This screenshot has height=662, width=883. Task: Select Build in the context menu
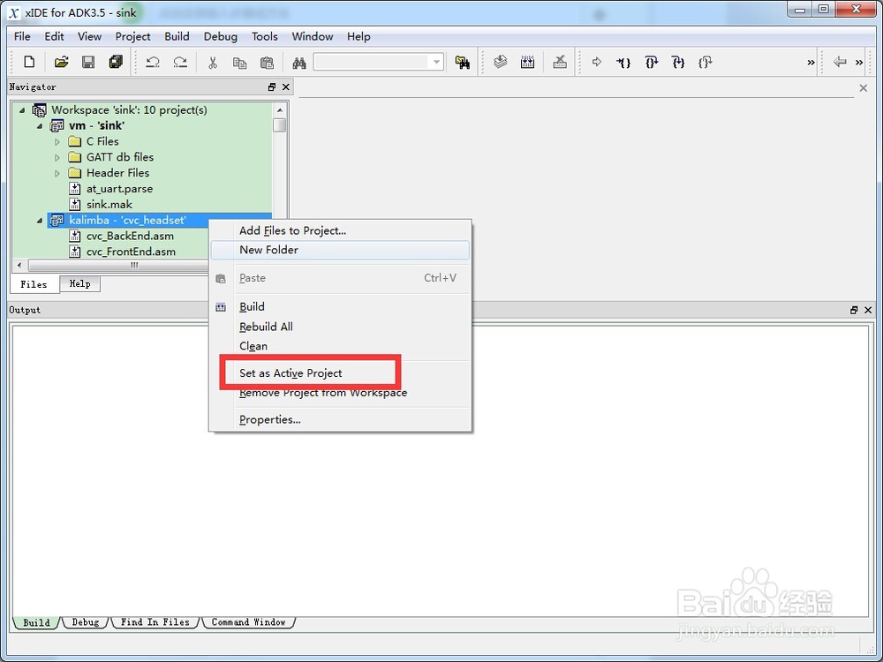tap(340, 307)
